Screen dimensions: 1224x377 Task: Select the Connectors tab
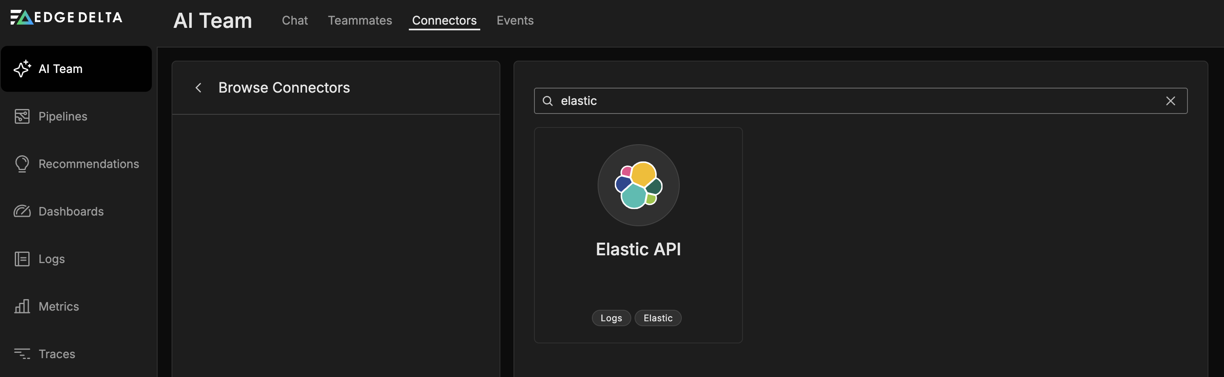point(444,20)
